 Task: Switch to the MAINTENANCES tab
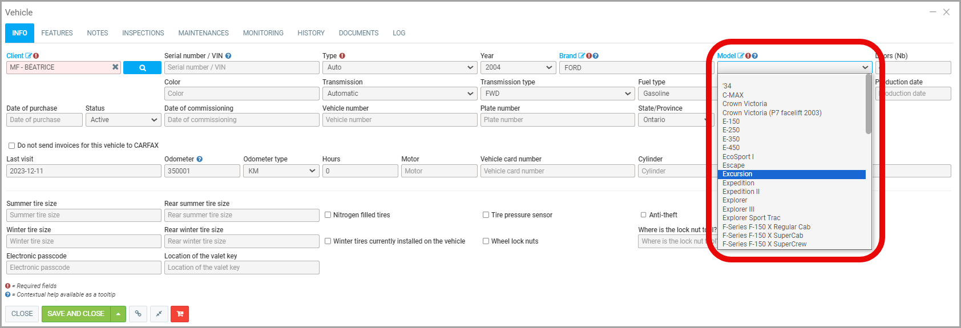pos(203,33)
